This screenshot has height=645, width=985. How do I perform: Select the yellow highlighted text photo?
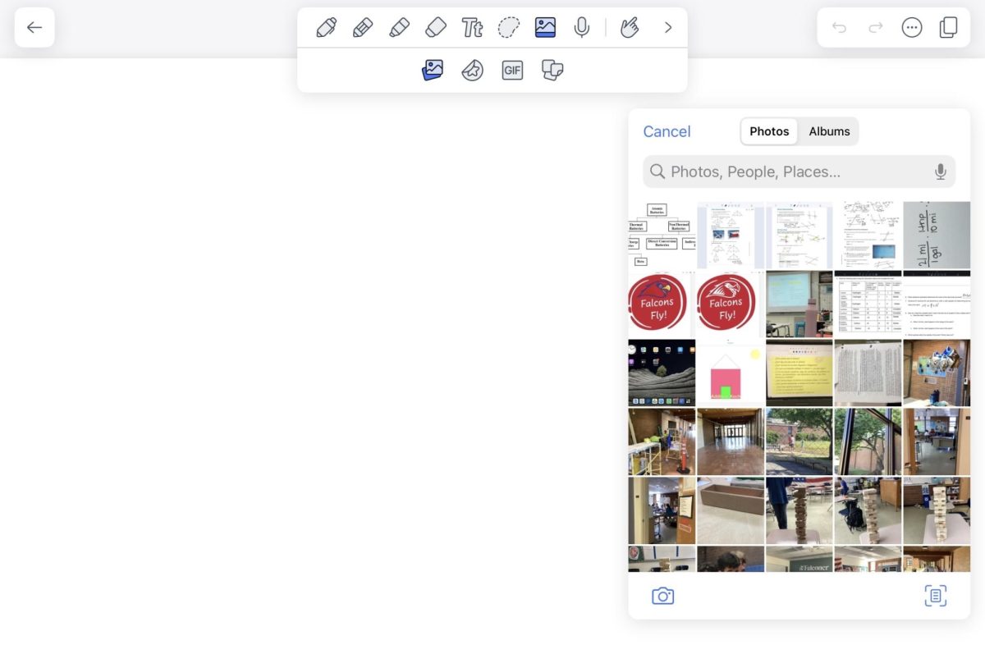[799, 373]
